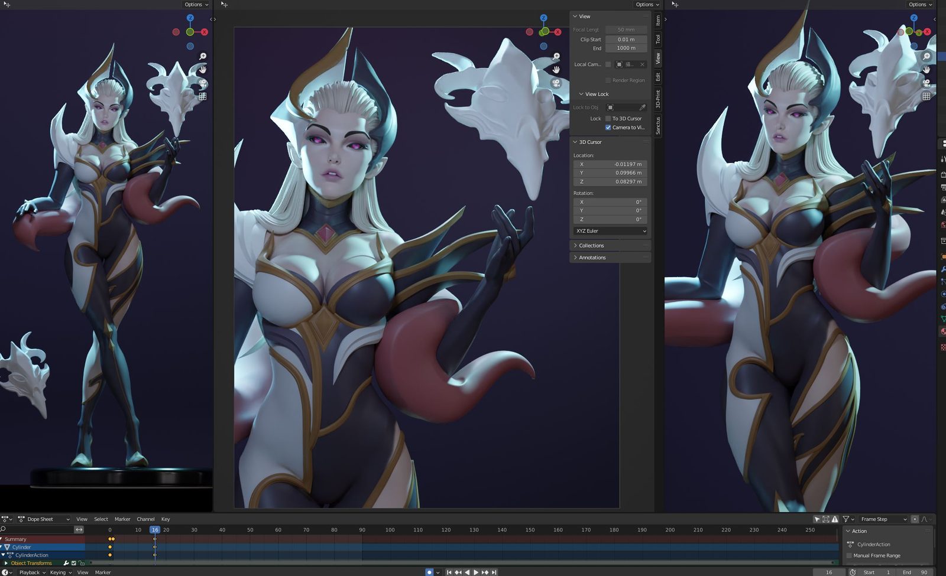Click the End frame 90 field
This screenshot has height=576, width=946.
tap(915, 572)
